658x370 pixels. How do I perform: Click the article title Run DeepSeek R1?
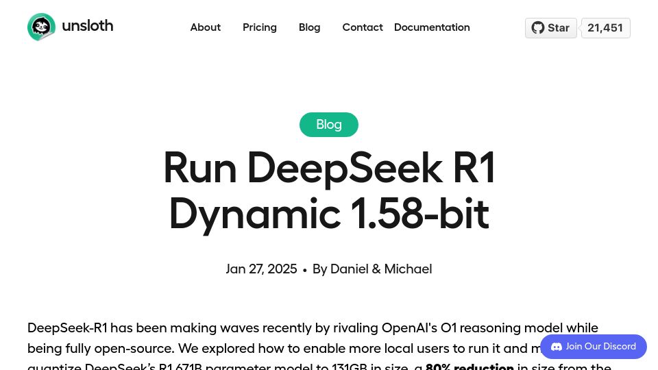click(x=329, y=190)
